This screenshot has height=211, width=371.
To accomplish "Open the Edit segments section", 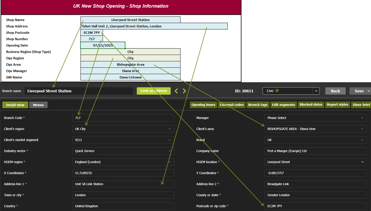I will point(283,105).
